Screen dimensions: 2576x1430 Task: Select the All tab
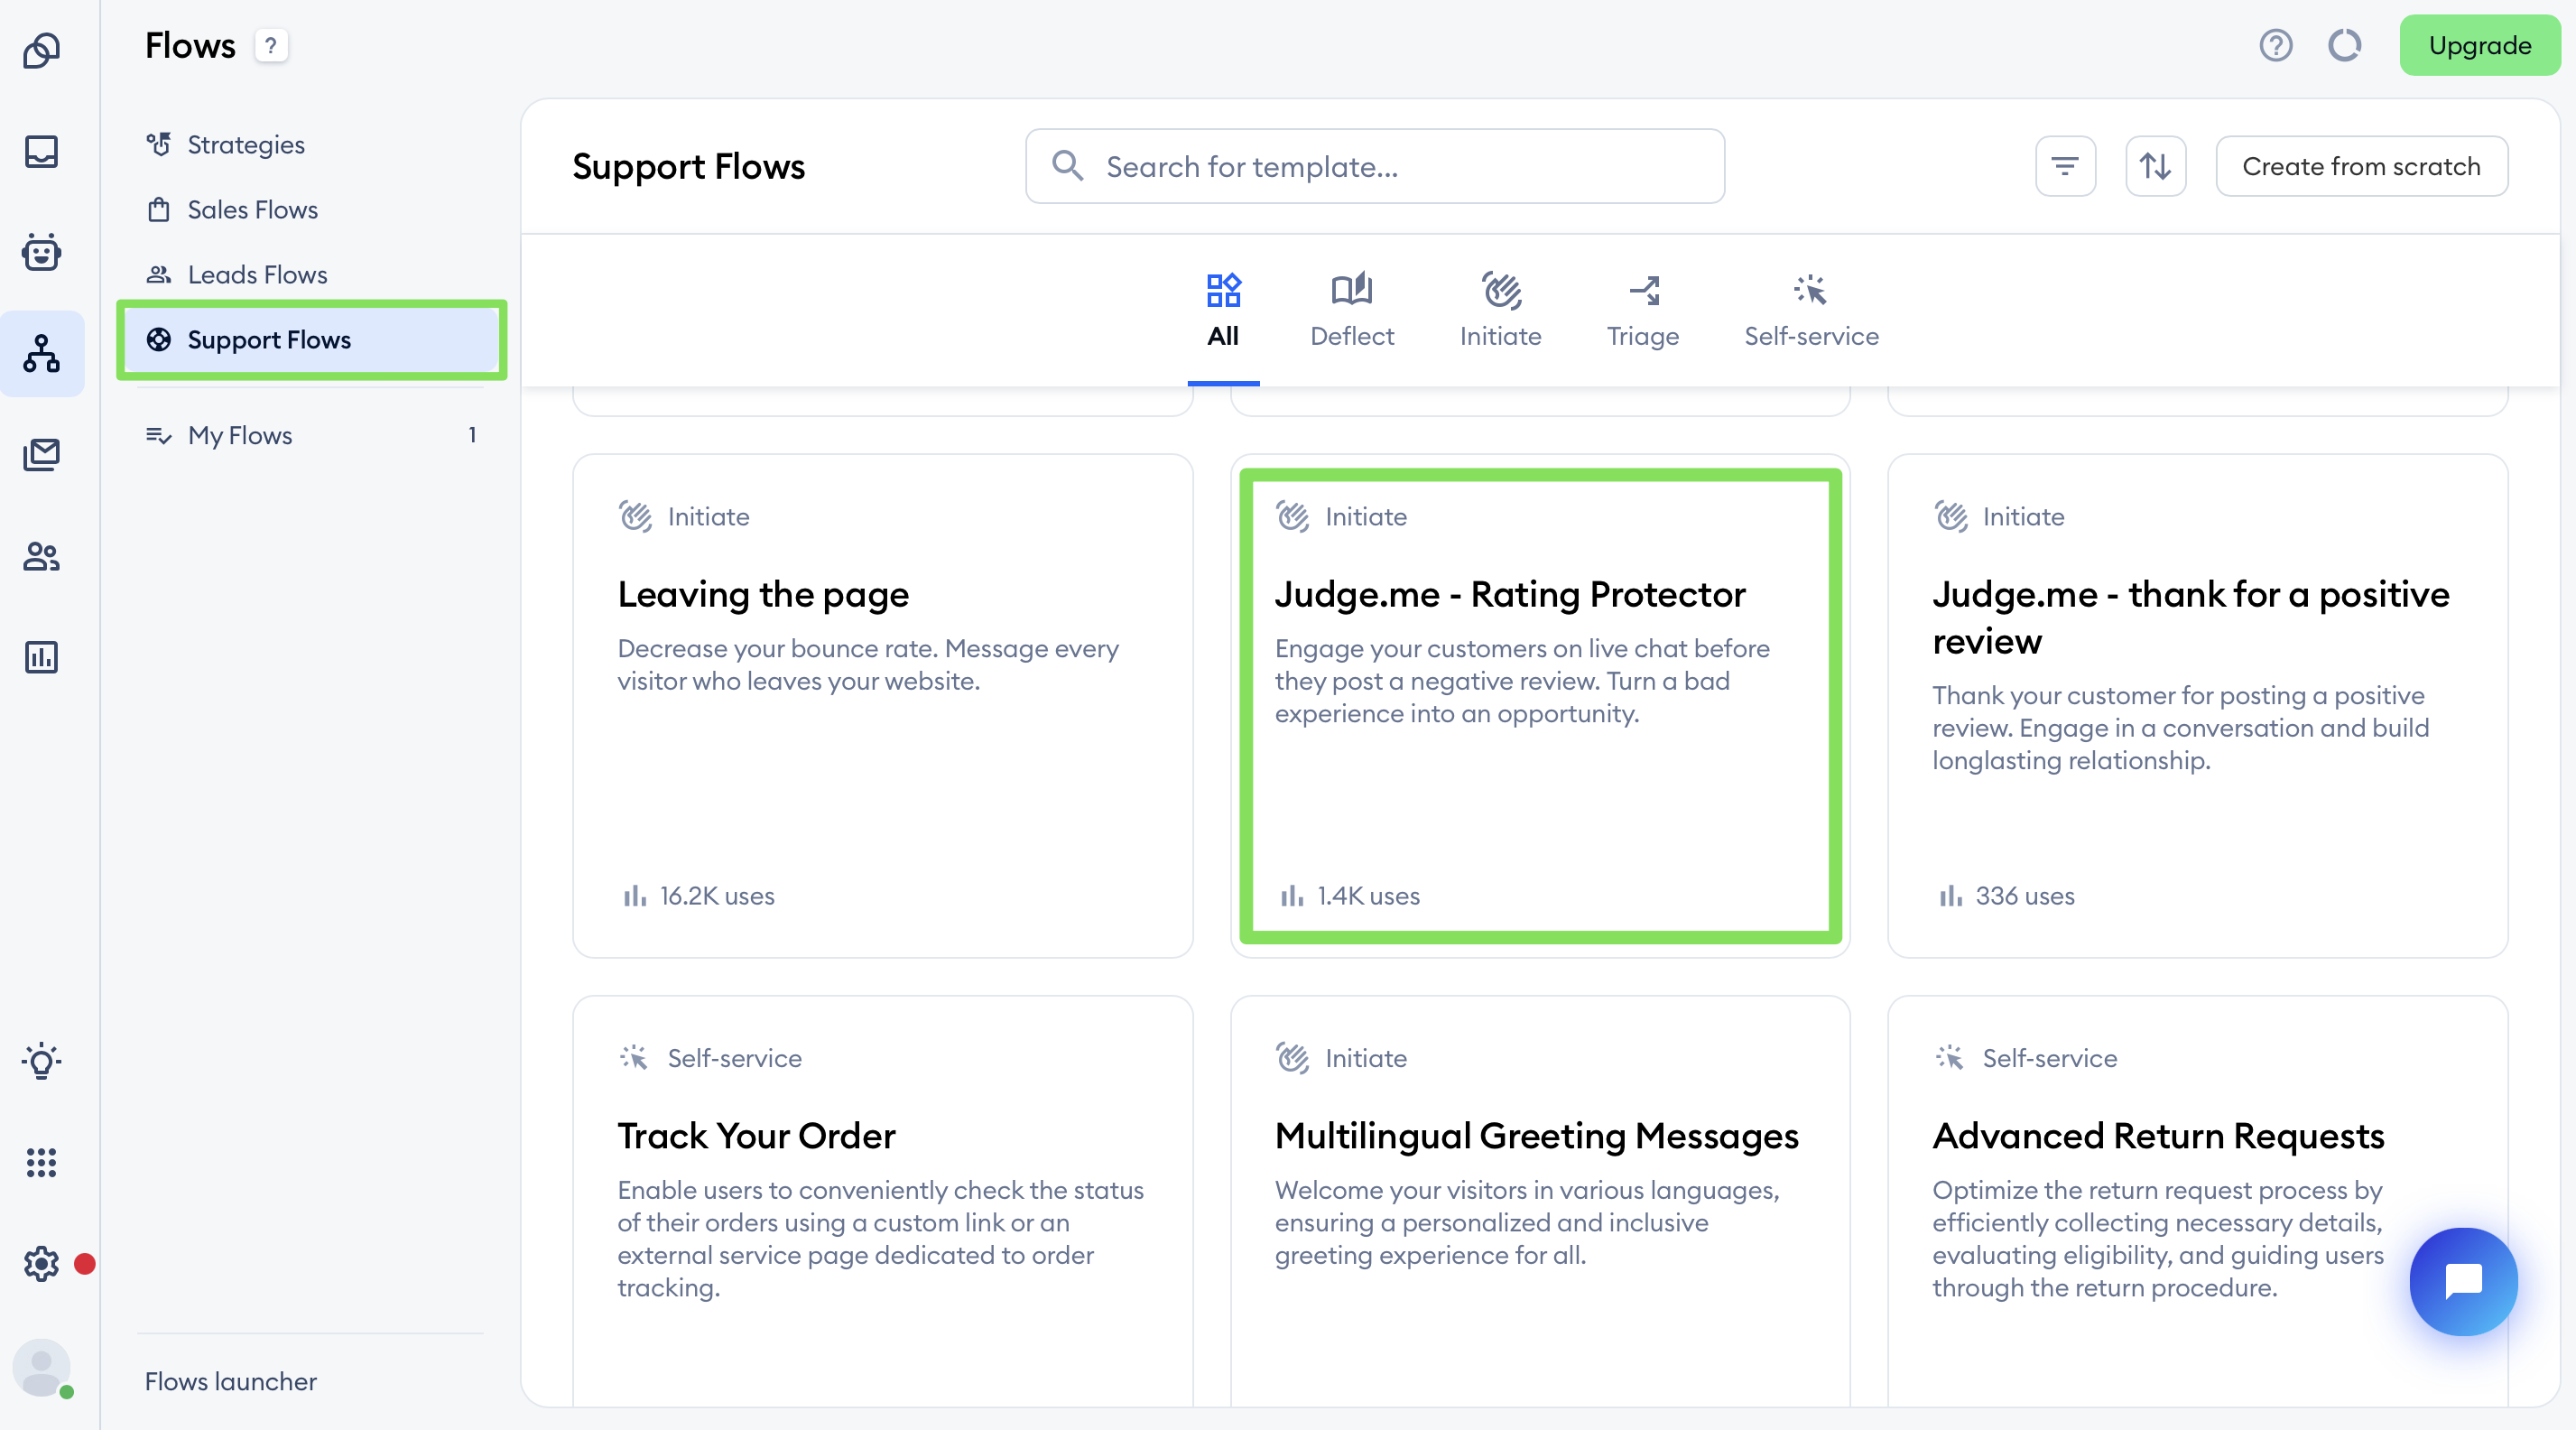[1223, 311]
